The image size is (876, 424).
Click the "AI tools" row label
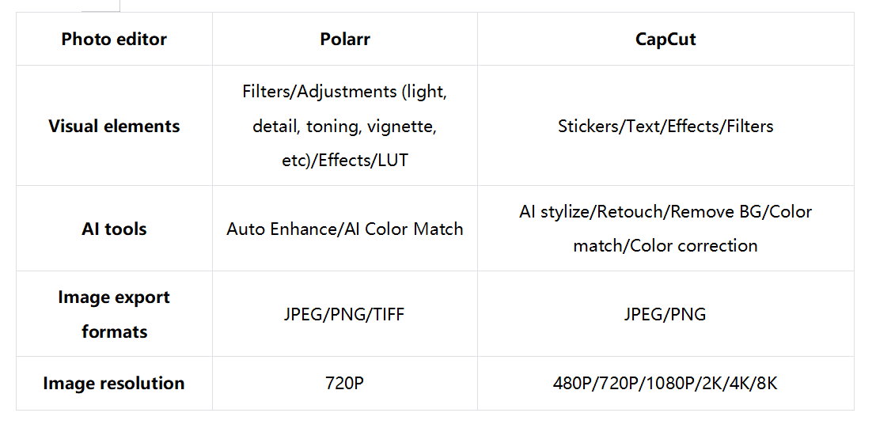(x=114, y=229)
